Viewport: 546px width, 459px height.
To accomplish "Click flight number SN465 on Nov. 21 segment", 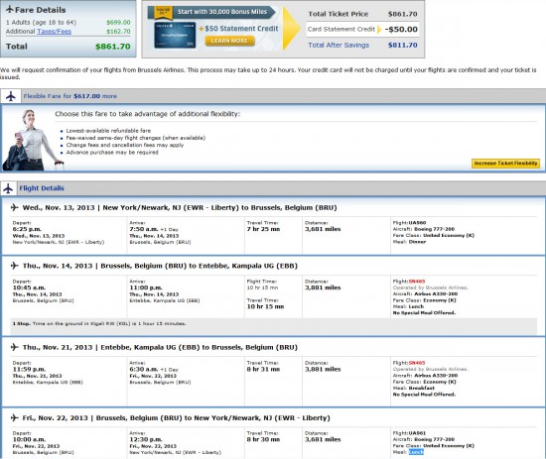I will pyautogui.click(x=417, y=363).
